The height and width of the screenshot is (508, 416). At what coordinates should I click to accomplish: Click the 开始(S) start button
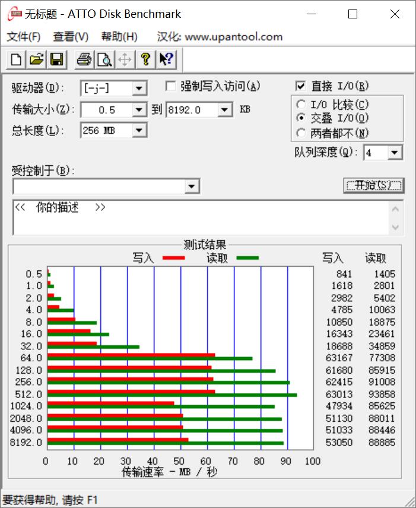click(x=374, y=185)
